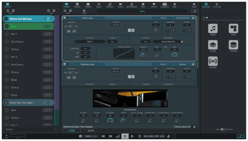
Task: Adjust S1 Volume knob
Action: click(110, 121)
